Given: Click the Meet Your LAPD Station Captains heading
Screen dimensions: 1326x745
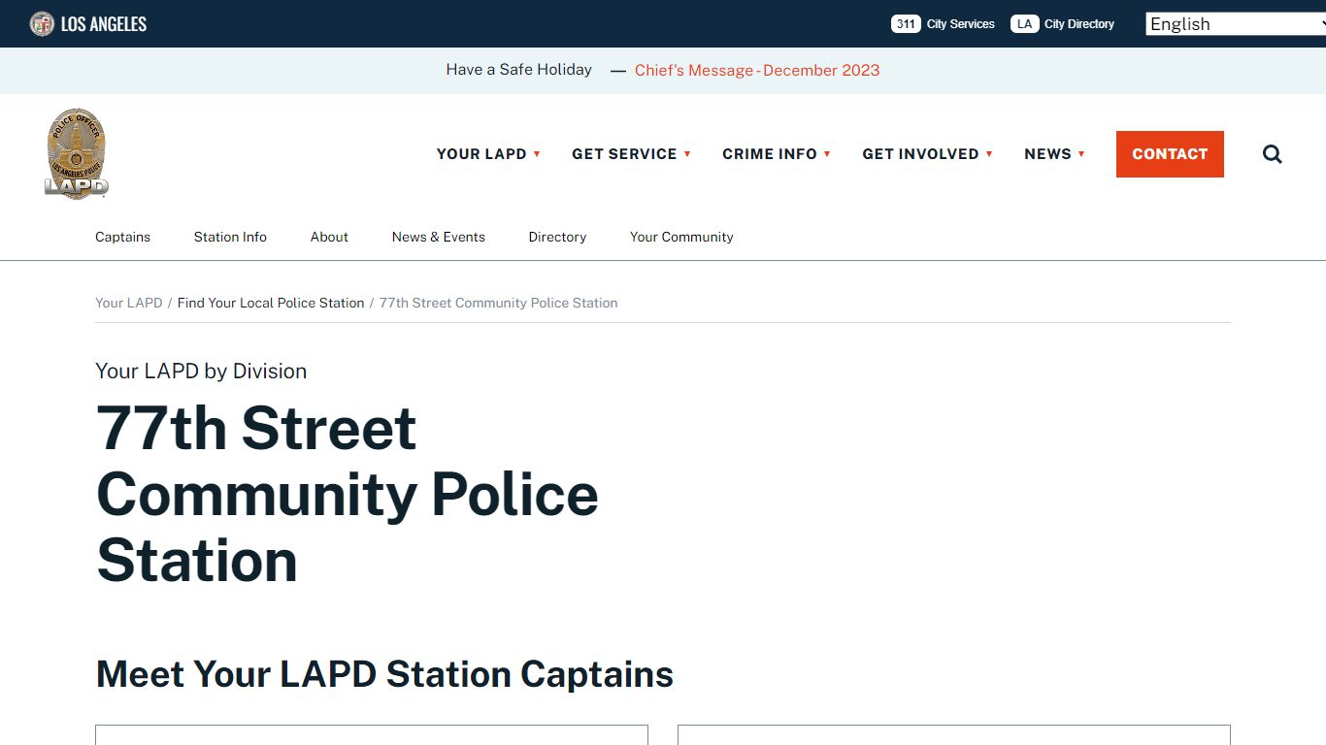Looking at the screenshot, I should click(385, 674).
